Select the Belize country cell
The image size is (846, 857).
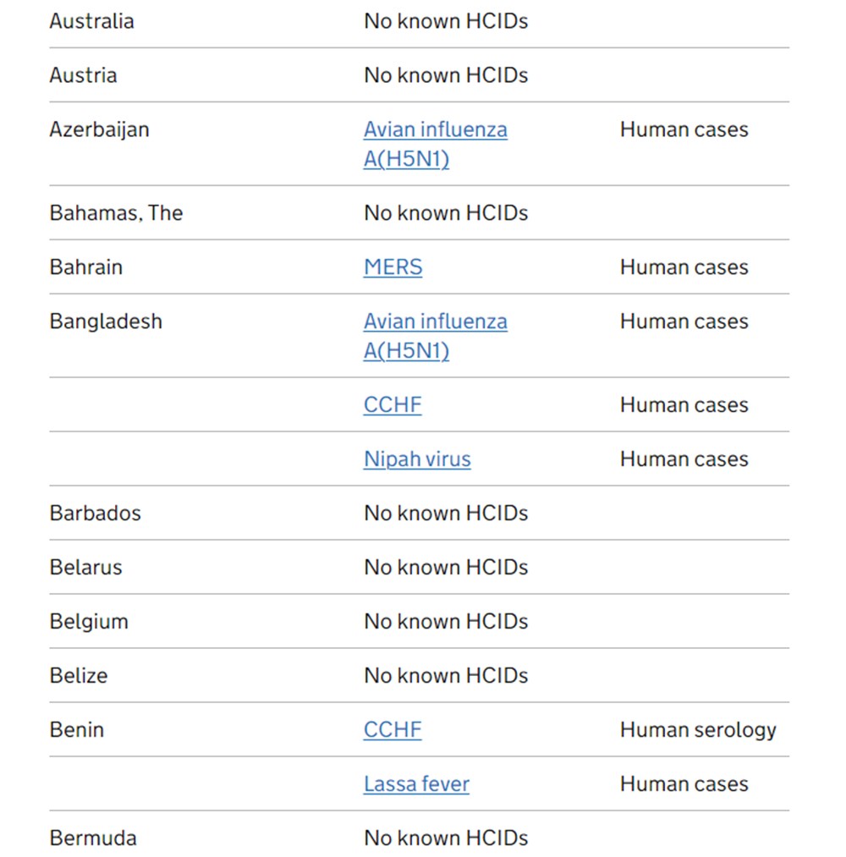79,676
